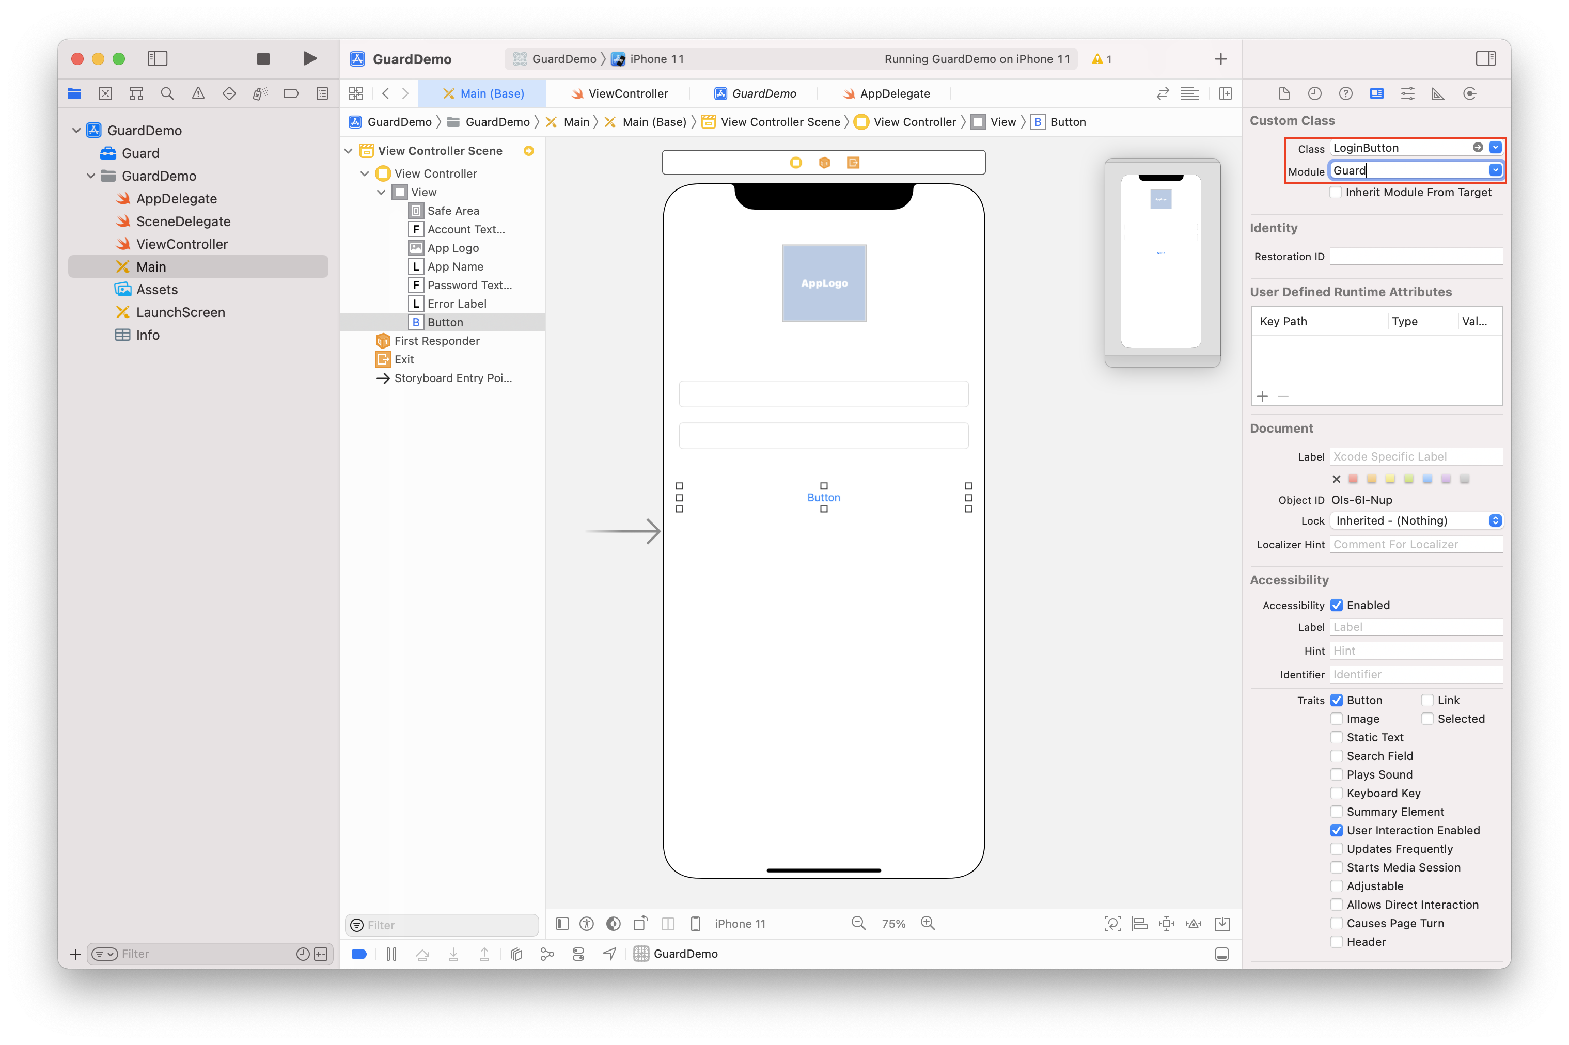The width and height of the screenshot is (1569, 1045).
Task: Open the Class combo box arrow
Action: pyautogui.click(x=1495, y=147)
